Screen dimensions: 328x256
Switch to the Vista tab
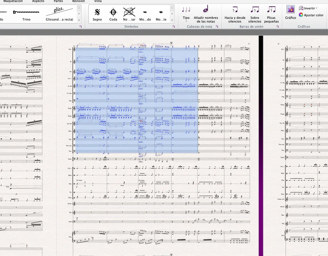coord(98,1)
